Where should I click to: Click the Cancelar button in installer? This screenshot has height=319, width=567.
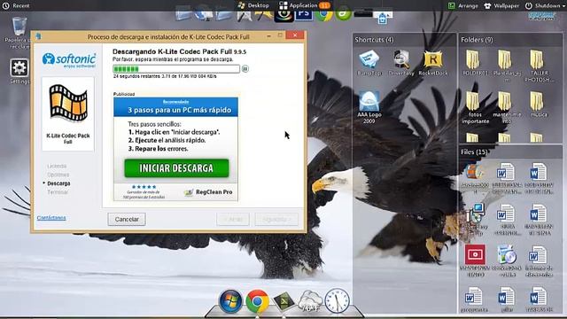127,219
